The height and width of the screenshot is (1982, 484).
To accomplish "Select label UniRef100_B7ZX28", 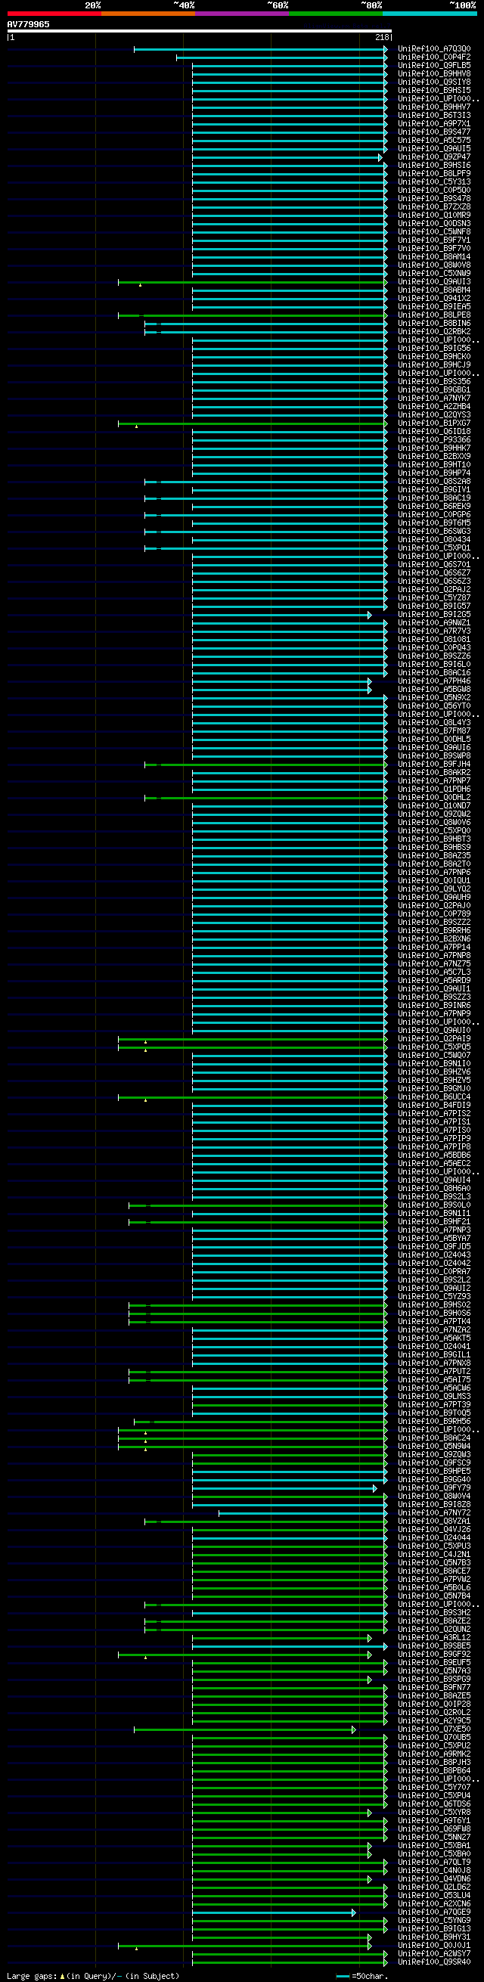I will pos(434,207).
